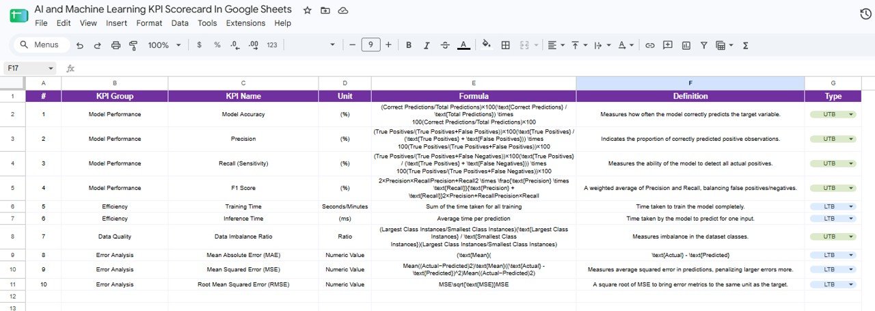Viewport: 875px width, 311px height.
Task: Insert a link
Action: (650, 45)
